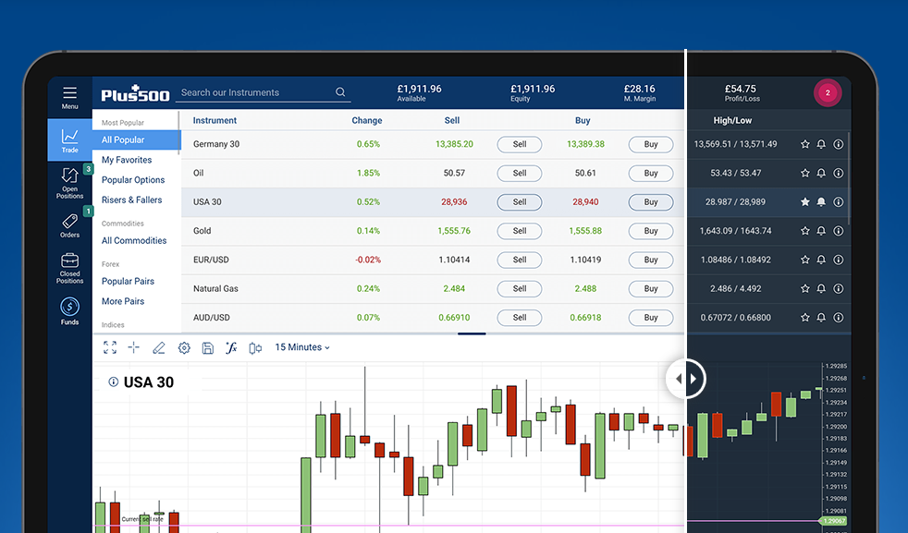Select Risers & Fallers category

131,200
